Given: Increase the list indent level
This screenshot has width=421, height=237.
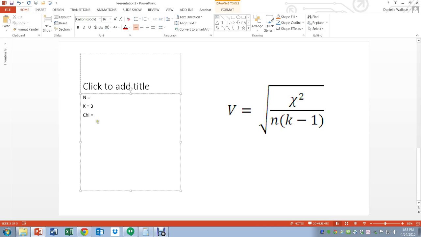Looking at the screenshot, I should 161,19.
